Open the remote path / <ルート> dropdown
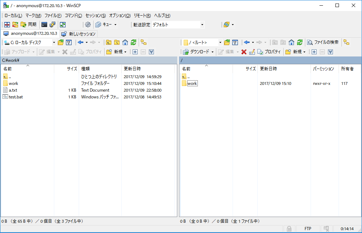The height and width of the screenshot is (233, 362). tap(202, 42)
